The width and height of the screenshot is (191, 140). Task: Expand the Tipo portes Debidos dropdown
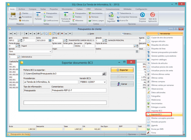[83, 46]
